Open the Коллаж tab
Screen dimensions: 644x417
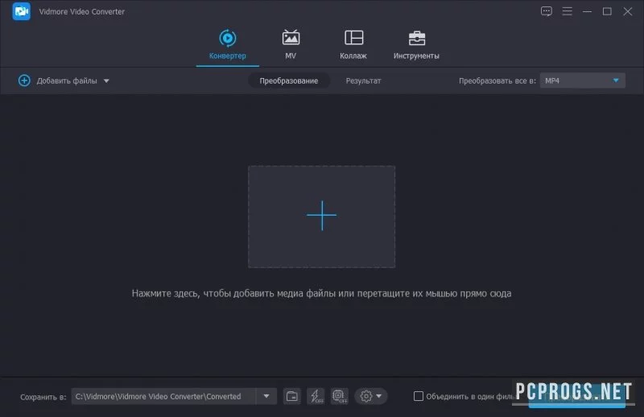(353, 45)
